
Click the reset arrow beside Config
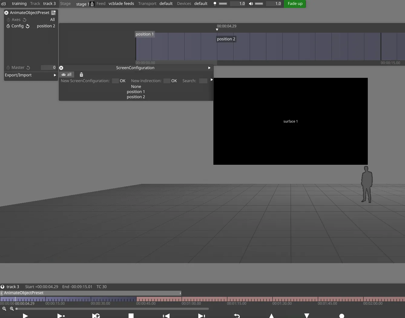coord(28,26)
